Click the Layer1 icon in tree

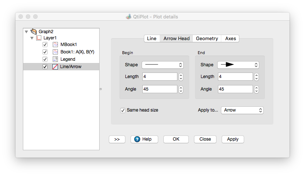tap(39, 38)
